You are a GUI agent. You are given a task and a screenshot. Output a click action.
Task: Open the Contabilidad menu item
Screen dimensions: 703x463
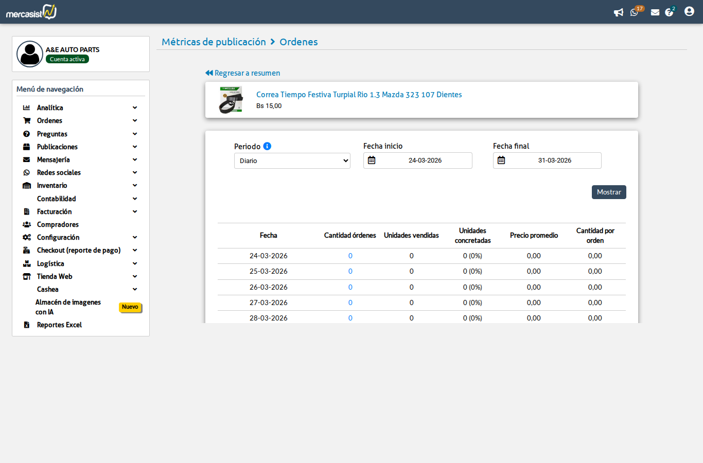57,199
